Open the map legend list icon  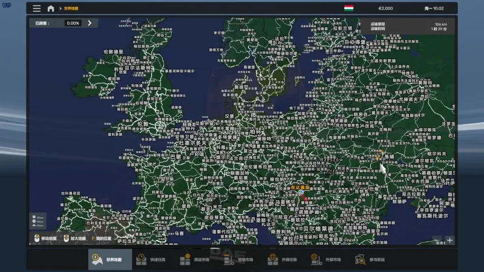pyautogui.click(x=38, y=221)
